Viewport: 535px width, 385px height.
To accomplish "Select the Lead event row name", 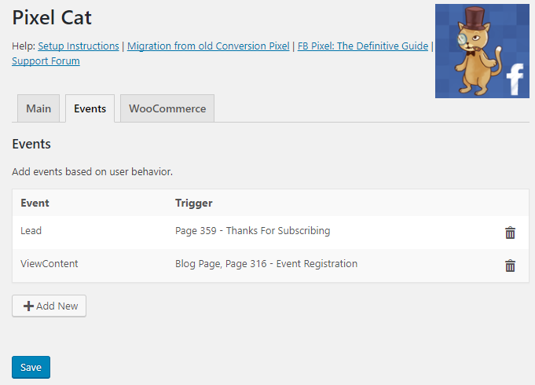I will 31,231.
